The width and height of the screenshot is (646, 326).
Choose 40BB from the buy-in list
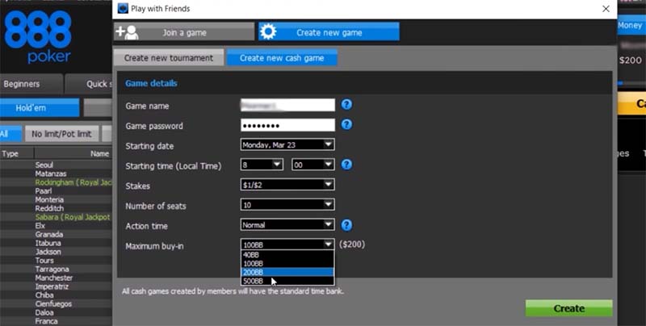(287, 255)
